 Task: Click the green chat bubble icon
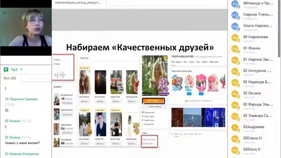6,69
